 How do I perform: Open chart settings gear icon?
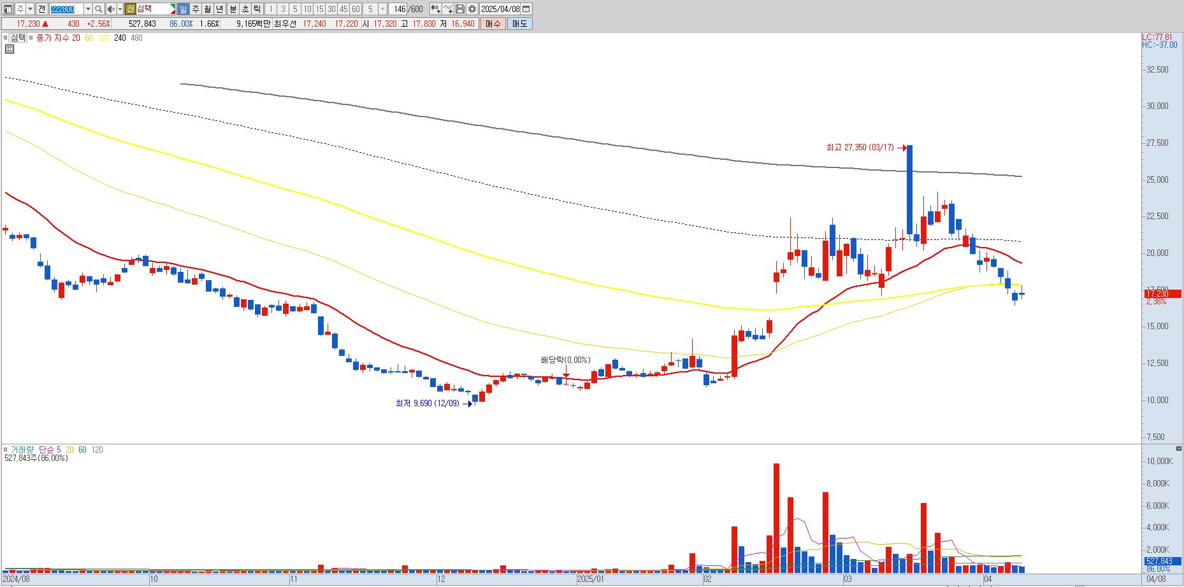pos(472,9)
